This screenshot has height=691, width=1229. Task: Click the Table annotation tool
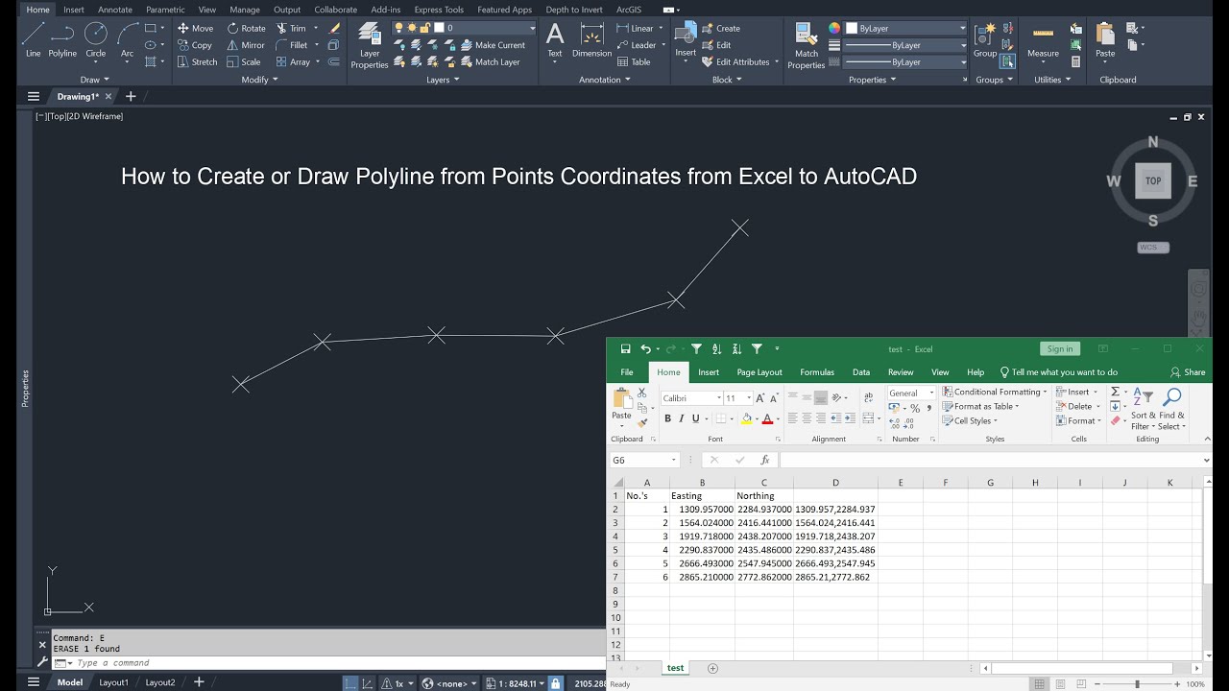pos(634,61)
